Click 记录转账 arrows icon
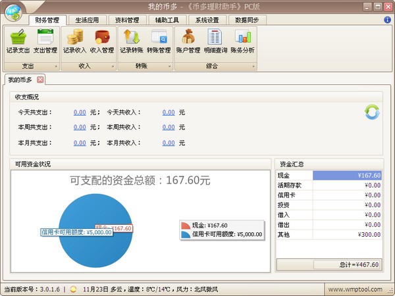The image size is (395, 296). click(x=132, y=41)
